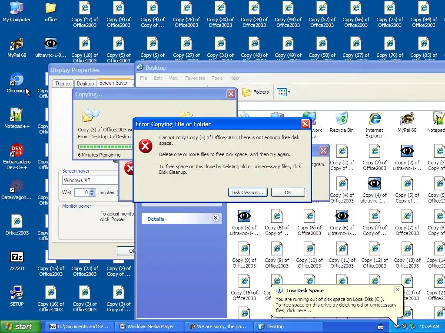Viewport: 445px width, 333px height.
Task: Open MyPal 68 icon in Desktop window
Action: click(407, 122)
